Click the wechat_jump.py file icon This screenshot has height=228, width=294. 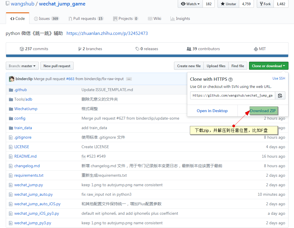11,185
